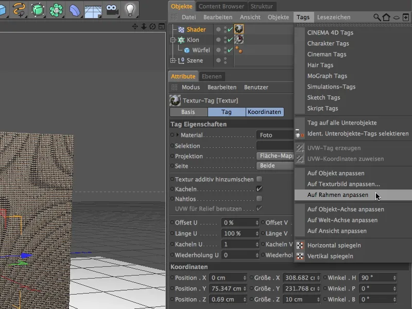Select the texture tag on Shader row

[x=239, y=29]
